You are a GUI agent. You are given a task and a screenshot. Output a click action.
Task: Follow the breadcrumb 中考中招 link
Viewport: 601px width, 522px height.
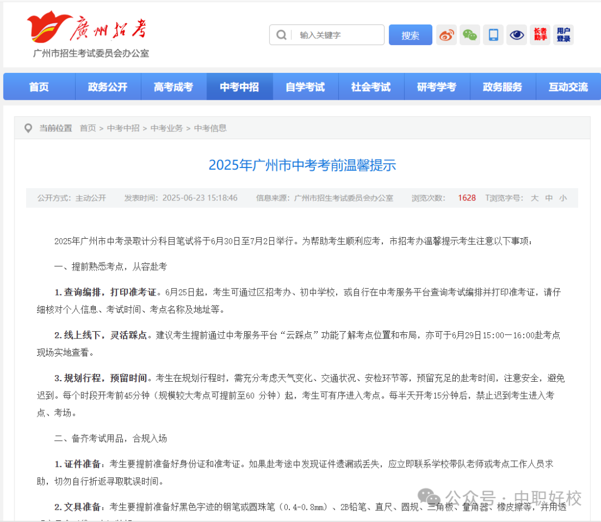click(123, 128)
